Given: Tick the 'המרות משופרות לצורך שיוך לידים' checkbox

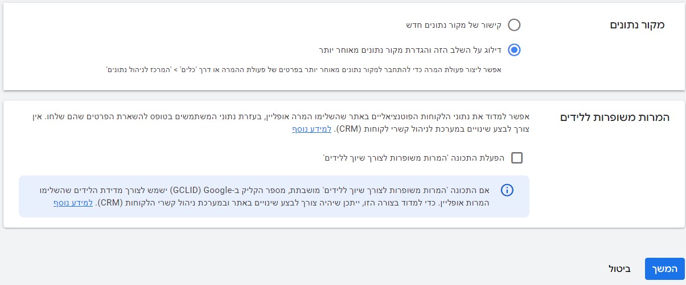Looking at the screenshot, I should pyautogui.click(x=517, y=158).
